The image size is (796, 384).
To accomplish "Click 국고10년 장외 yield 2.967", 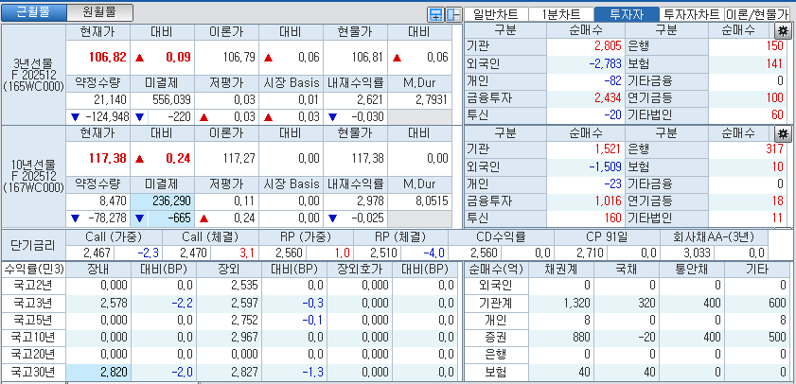I will 244,338.
